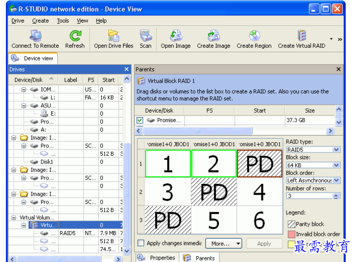Collapse the Virtu... RAID tree node

(24, 225)
